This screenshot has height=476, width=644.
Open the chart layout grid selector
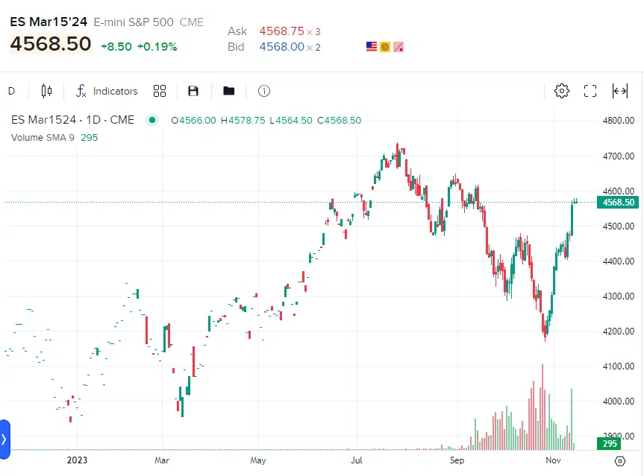pyautogui.click(x=159, y=91)
